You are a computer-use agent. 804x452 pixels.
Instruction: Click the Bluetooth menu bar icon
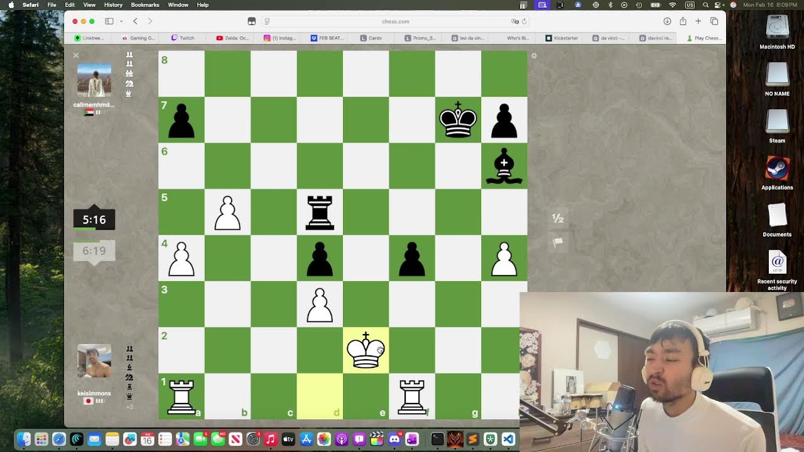coord(610,5)
